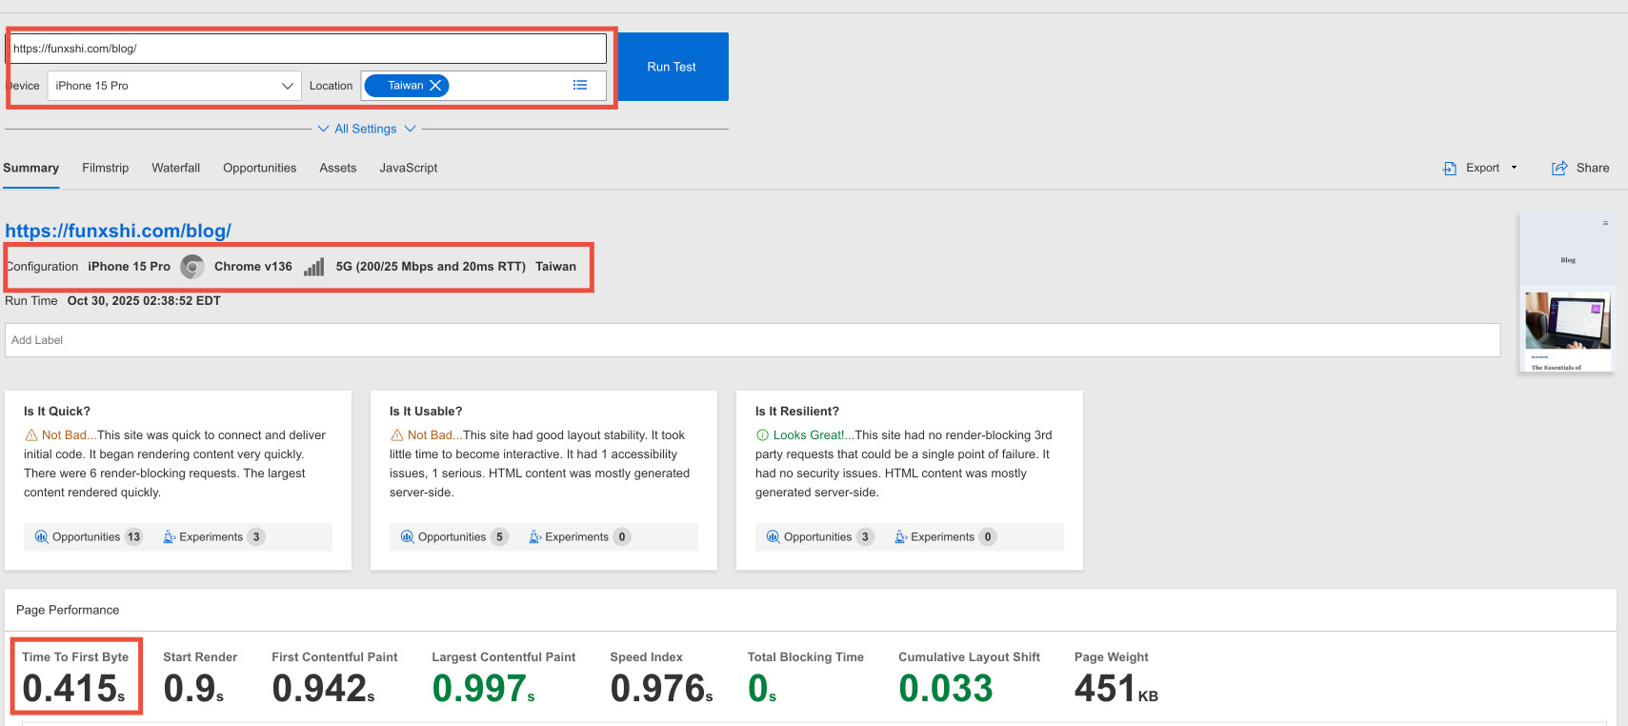This screenshot has height=726, width=1628.
Task: Open Opportunities 13 under Is It Quick
Action: tap(88, 537)
